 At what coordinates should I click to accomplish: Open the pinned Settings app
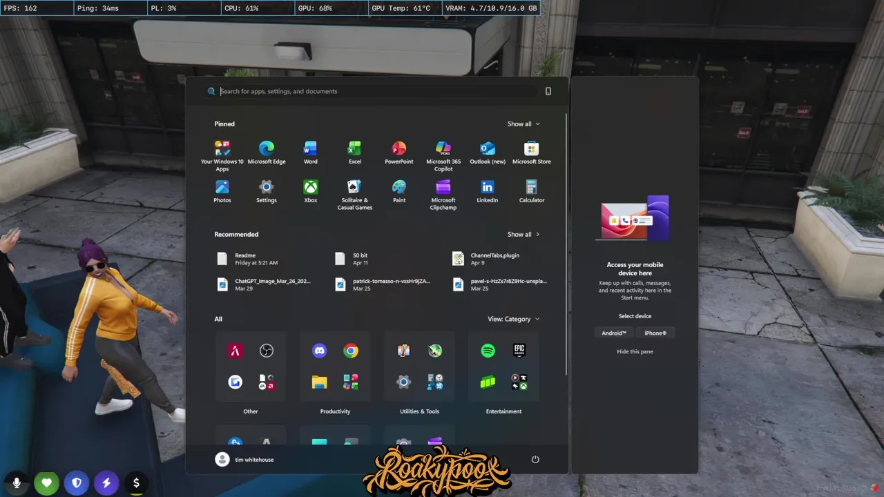coord(266,191)
